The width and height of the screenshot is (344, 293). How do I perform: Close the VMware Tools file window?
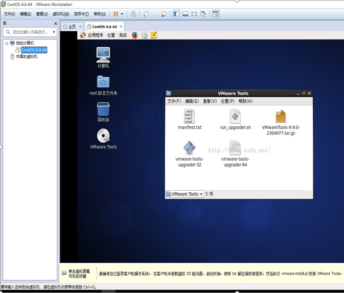pyautogui.click(x=309, y=94)
